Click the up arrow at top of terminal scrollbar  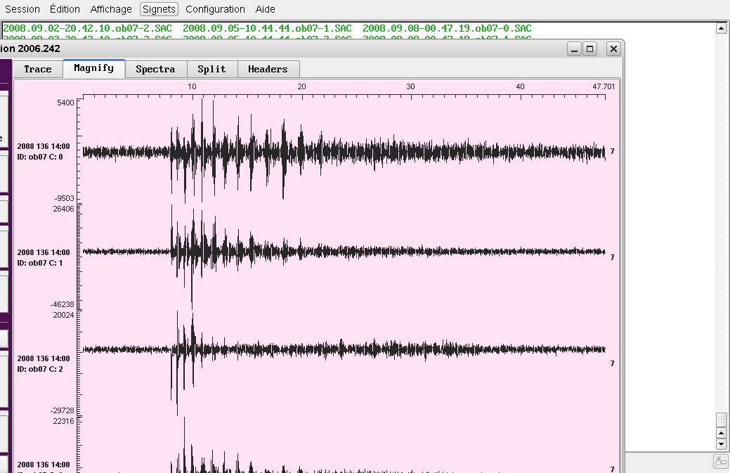(721, 28)
